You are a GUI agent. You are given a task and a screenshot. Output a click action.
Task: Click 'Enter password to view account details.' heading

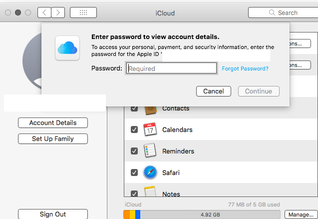(x=155, y=37)
